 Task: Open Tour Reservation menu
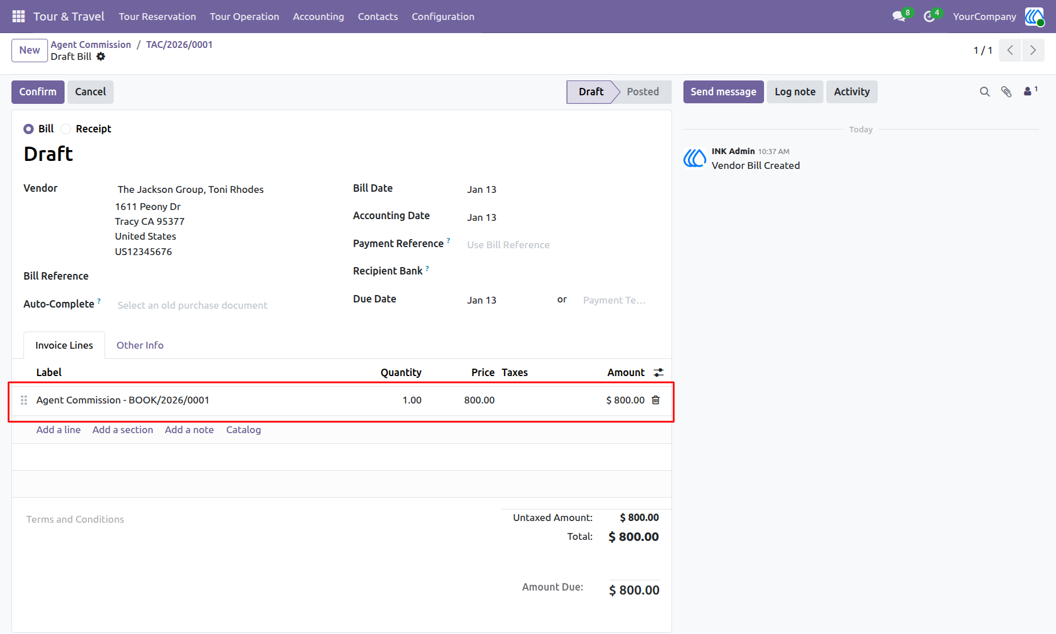tap(157, 17)
